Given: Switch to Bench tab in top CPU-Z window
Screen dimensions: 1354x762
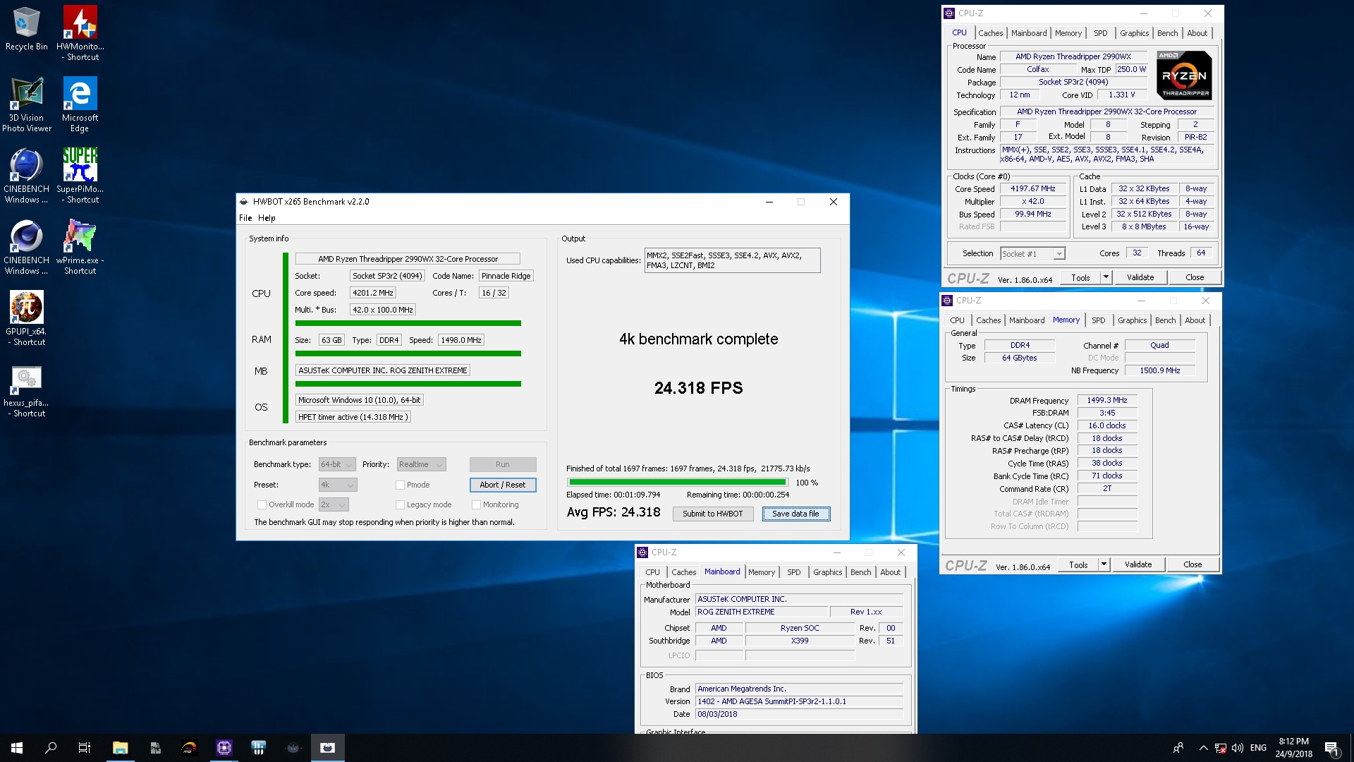Looking at the screenshot, I should (x=1167, y=33).
